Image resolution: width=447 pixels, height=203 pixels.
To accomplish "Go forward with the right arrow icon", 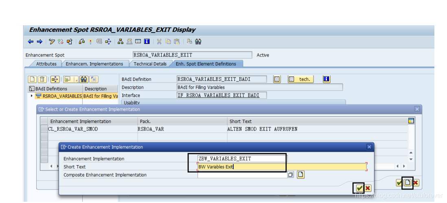I will click(39, 42).
